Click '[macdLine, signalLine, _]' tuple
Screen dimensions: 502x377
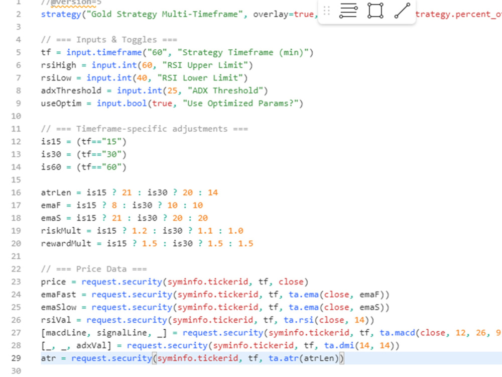click(x=104, y=333)
